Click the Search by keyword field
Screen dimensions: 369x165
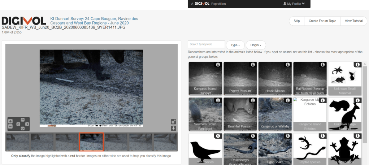(206, 44)
